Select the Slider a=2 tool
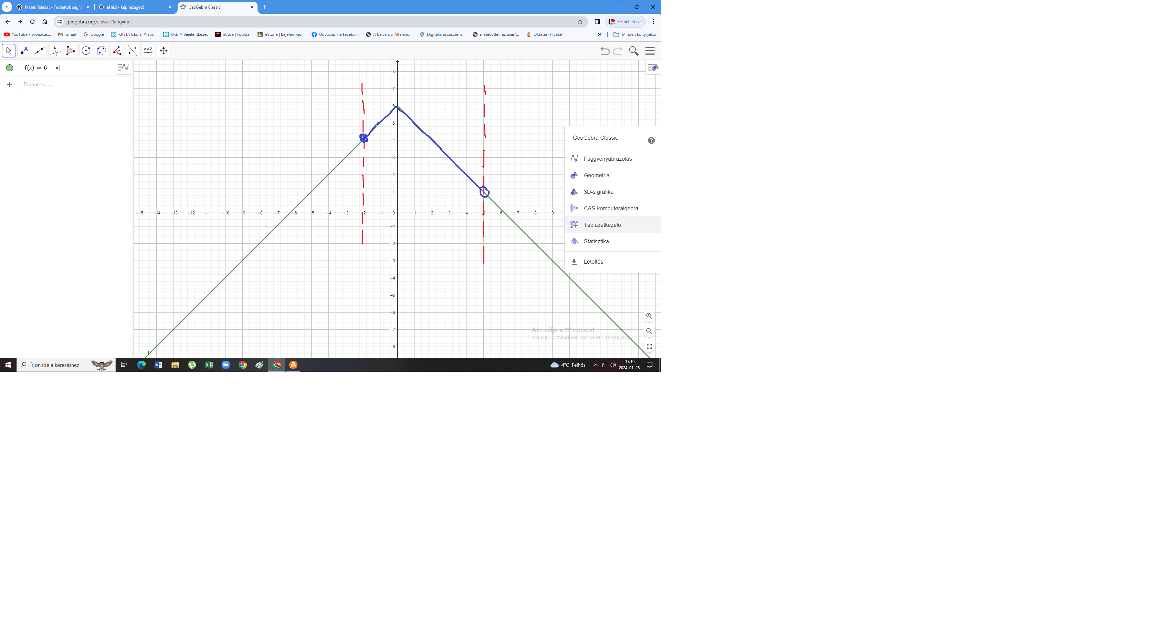This screenshot has height=623, width=1154. (148, 51)
